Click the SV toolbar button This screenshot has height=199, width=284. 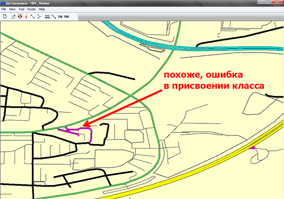pyautogui.click(x=60, y=16)
